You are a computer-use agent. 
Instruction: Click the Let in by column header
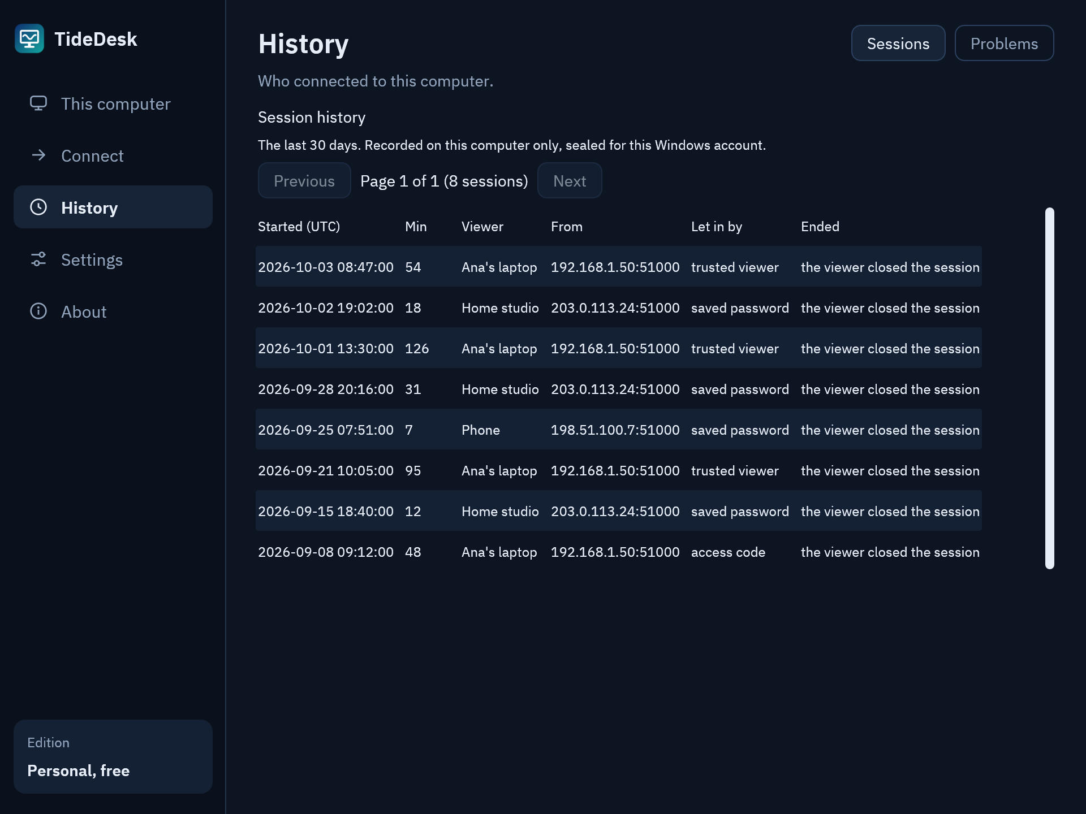pyautogui.click(x=717, y=227)
